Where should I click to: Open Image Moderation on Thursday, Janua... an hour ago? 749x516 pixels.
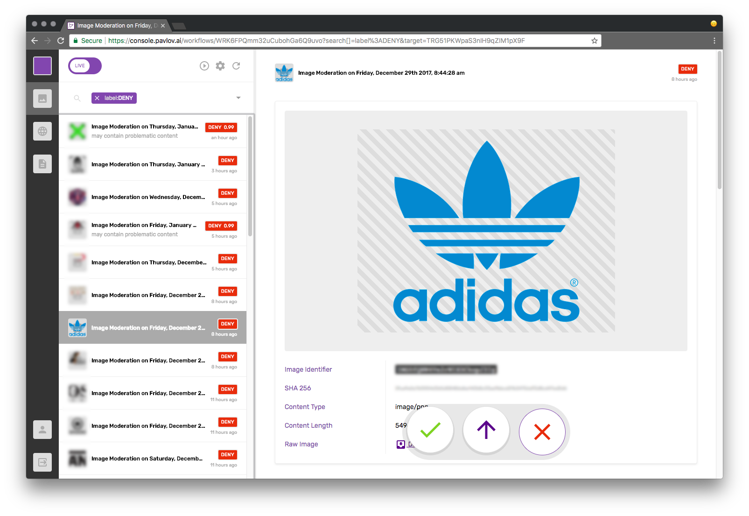click(153, 131)
